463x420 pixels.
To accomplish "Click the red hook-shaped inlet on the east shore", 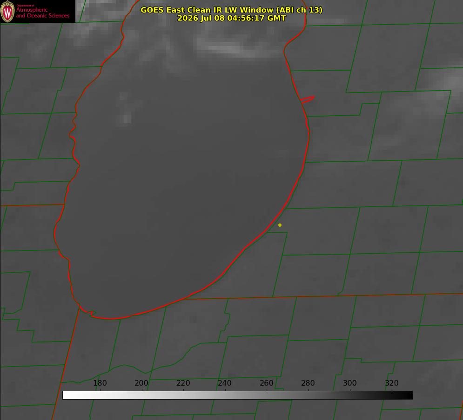I will 307,99.
